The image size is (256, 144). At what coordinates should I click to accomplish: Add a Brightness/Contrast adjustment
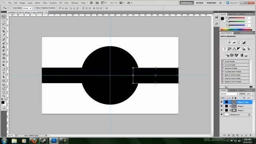(x=229, y=42)
